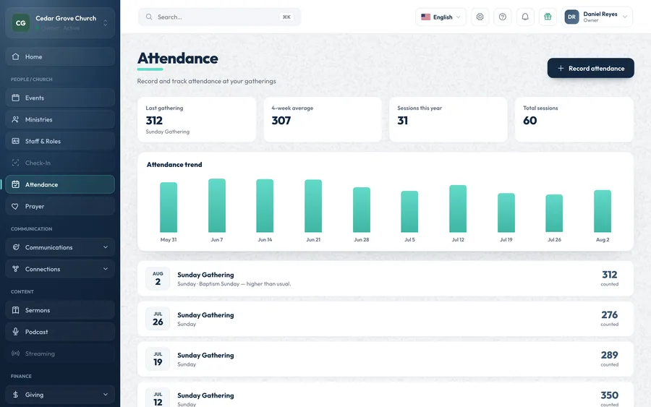Click the Communications icon in sidebar
Screen dimensions: 651x407
tap(15, 247)
